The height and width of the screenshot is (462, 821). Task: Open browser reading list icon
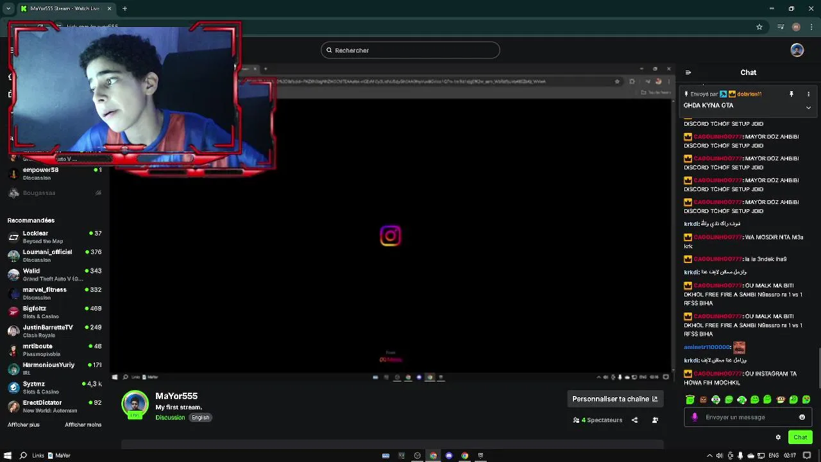point(781,27)
